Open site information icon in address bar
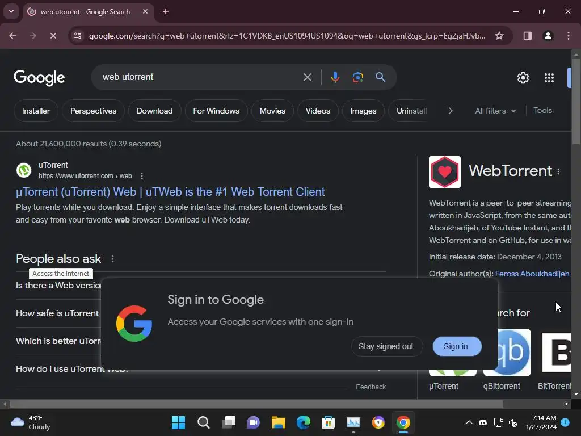 tap(77, 36)
